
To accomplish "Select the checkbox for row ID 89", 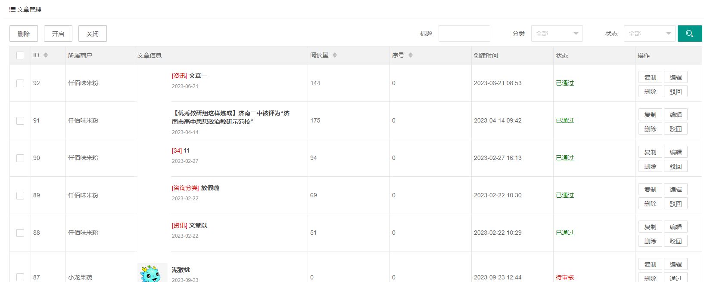I will [x=20, y=196].
